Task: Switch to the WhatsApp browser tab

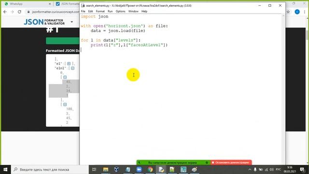Action: tap(16, 4)
